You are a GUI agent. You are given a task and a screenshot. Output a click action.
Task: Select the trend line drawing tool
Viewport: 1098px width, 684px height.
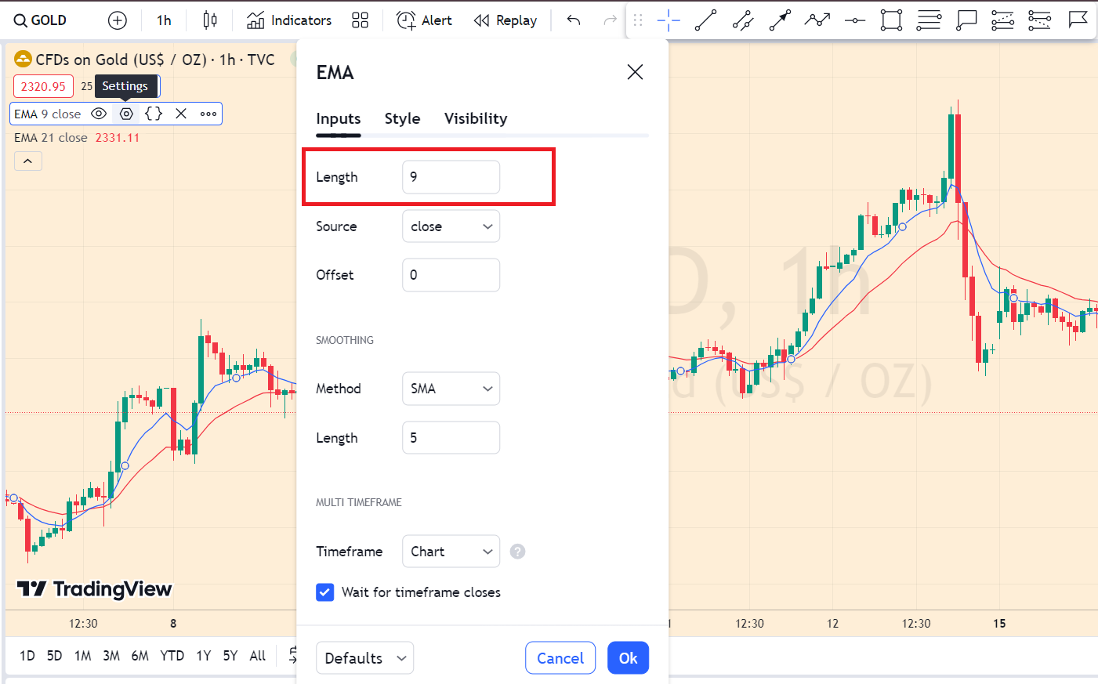pyautogui.click(x=705, y=20)
